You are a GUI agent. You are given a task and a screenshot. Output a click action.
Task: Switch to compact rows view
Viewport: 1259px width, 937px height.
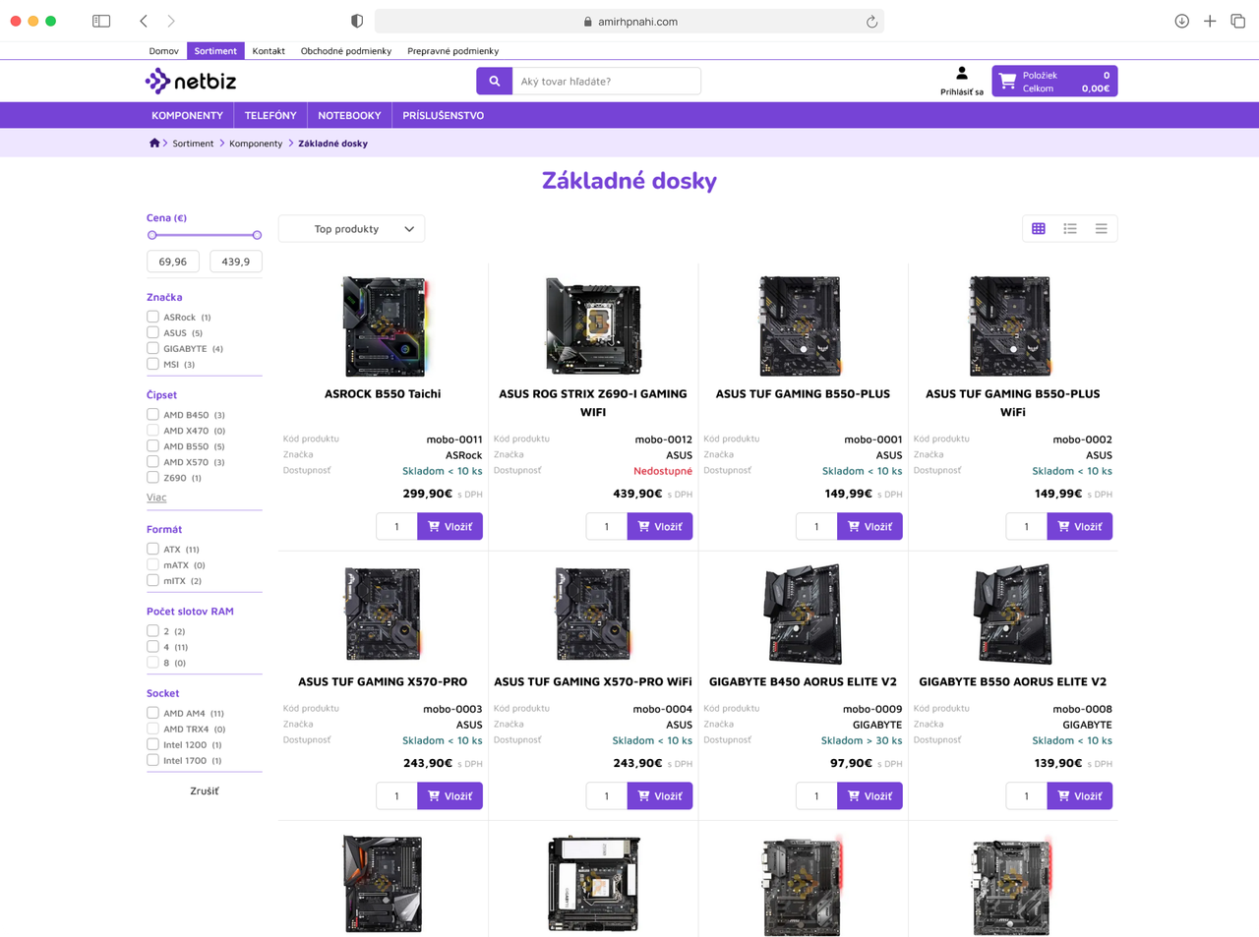[x=1101, y=229]
